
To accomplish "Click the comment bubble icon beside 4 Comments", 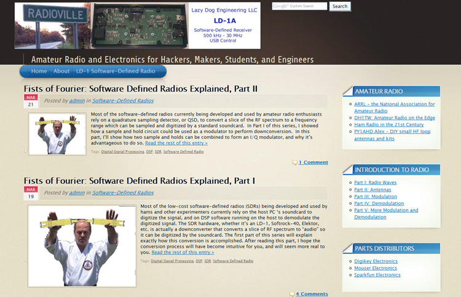I will coord(291,294).
